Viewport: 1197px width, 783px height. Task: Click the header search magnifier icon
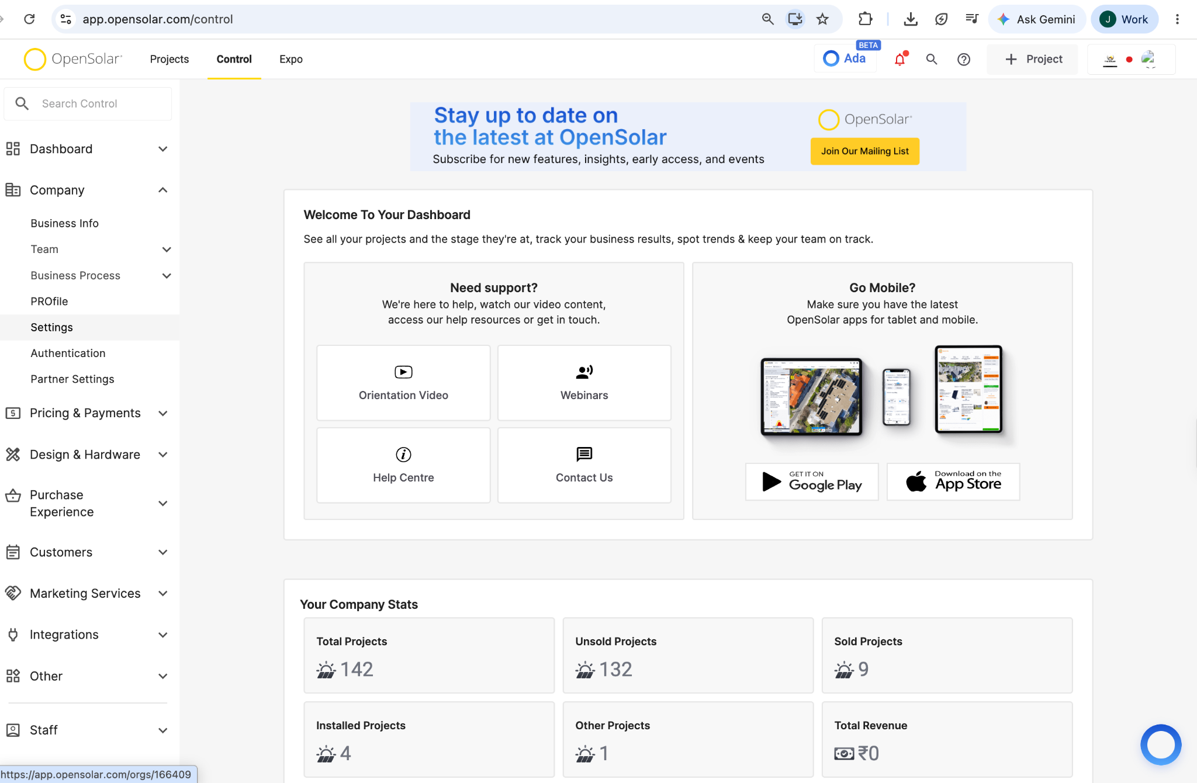(x=932, y=59)
